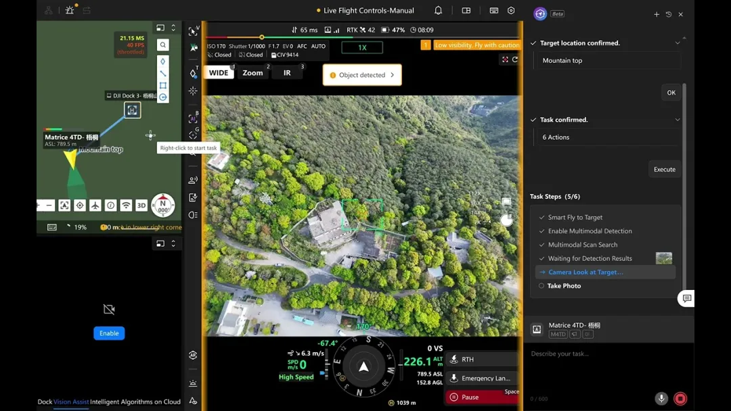Click the Emergency Landing button

pyautogui.click(x=482, y=378)
